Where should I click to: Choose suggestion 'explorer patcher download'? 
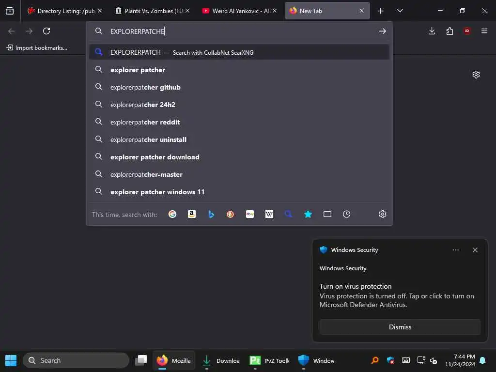tap(239, 157)
